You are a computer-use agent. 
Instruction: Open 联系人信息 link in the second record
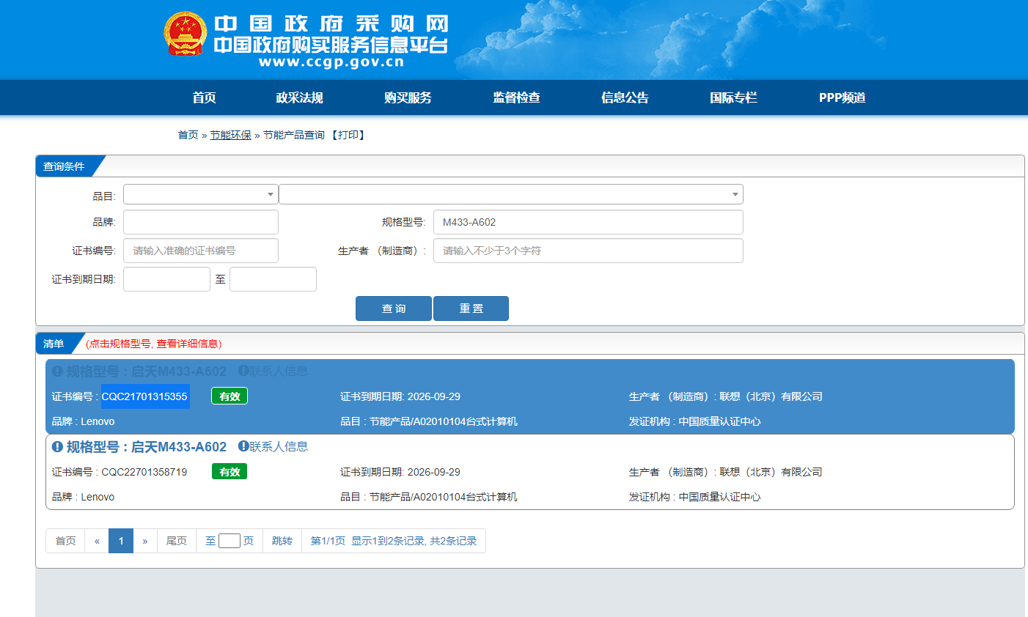point(279,446)
